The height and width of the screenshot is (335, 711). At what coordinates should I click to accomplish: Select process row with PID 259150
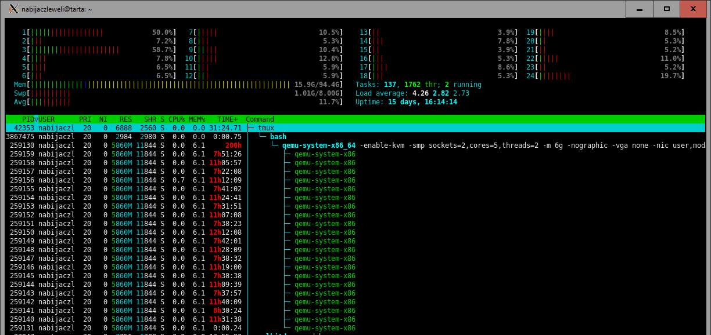174,232
